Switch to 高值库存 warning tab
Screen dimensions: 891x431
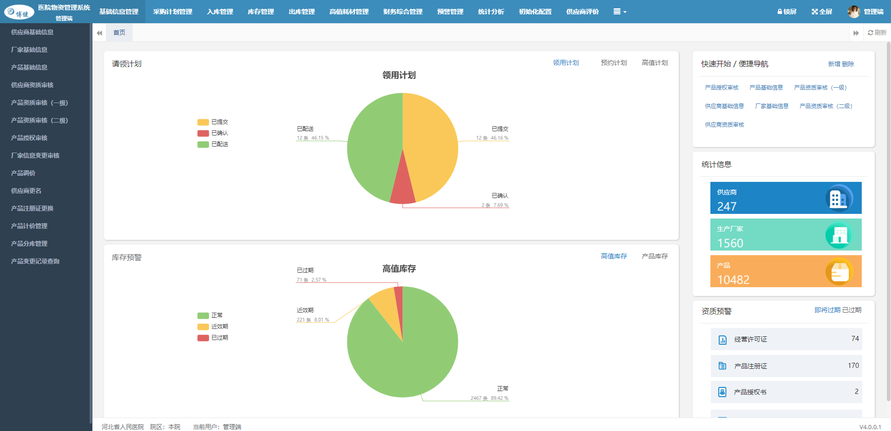click(x=614, y=256)
